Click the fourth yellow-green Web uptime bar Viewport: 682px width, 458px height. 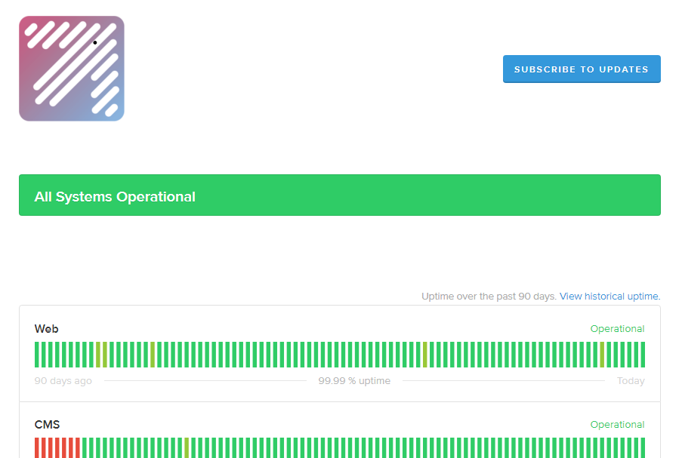(425, 355)
